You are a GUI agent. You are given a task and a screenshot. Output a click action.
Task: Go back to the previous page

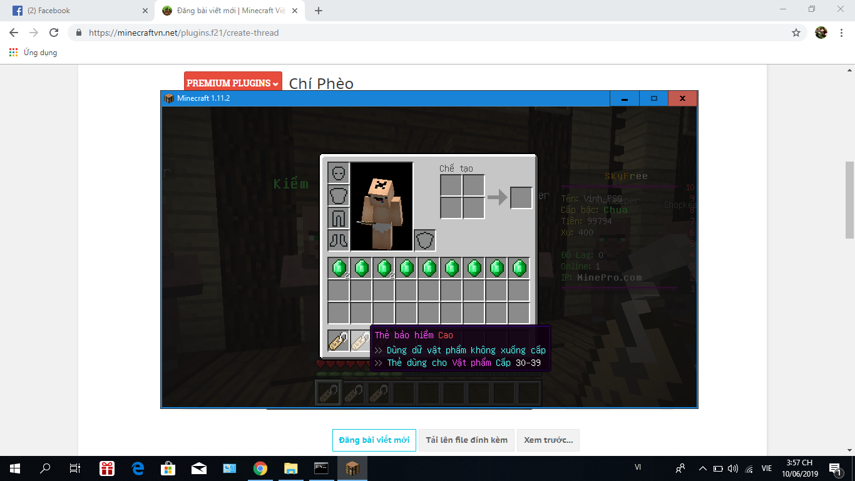click(14, 33)
